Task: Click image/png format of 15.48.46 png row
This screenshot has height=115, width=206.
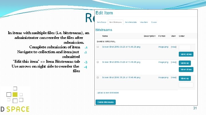Action: pos(163,77)
